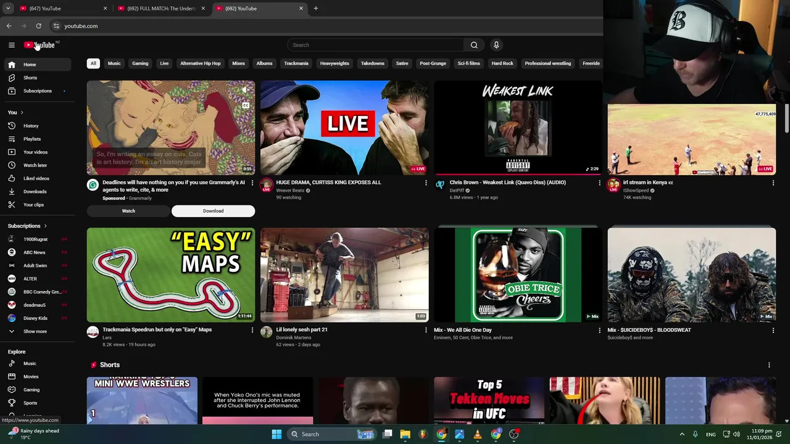
Task: Click the Download button on Grammarly ad
Action: tap(213, 211)
